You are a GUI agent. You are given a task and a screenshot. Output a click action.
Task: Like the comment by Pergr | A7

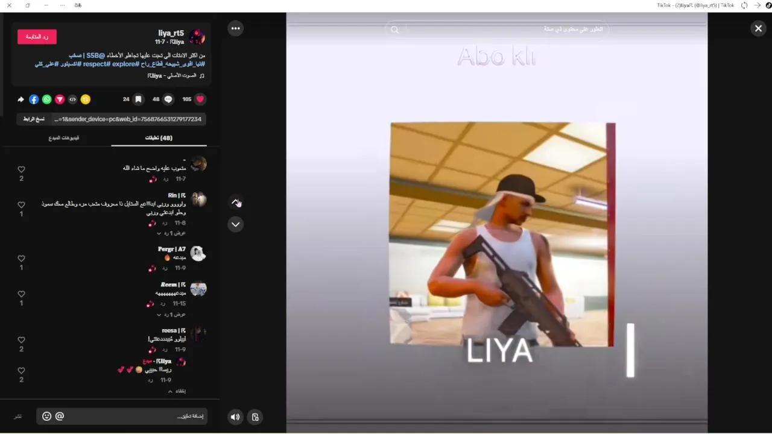click(21, 259)
